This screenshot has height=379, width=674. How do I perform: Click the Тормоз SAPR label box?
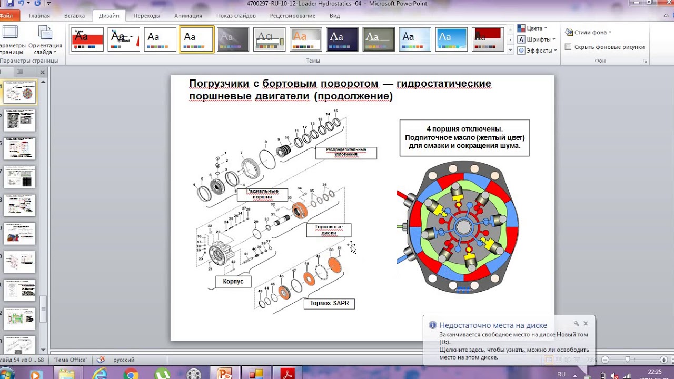(x=329, y=304)
